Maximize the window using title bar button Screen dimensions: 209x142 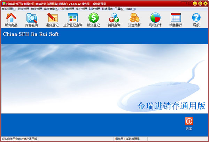pos(200,3)
